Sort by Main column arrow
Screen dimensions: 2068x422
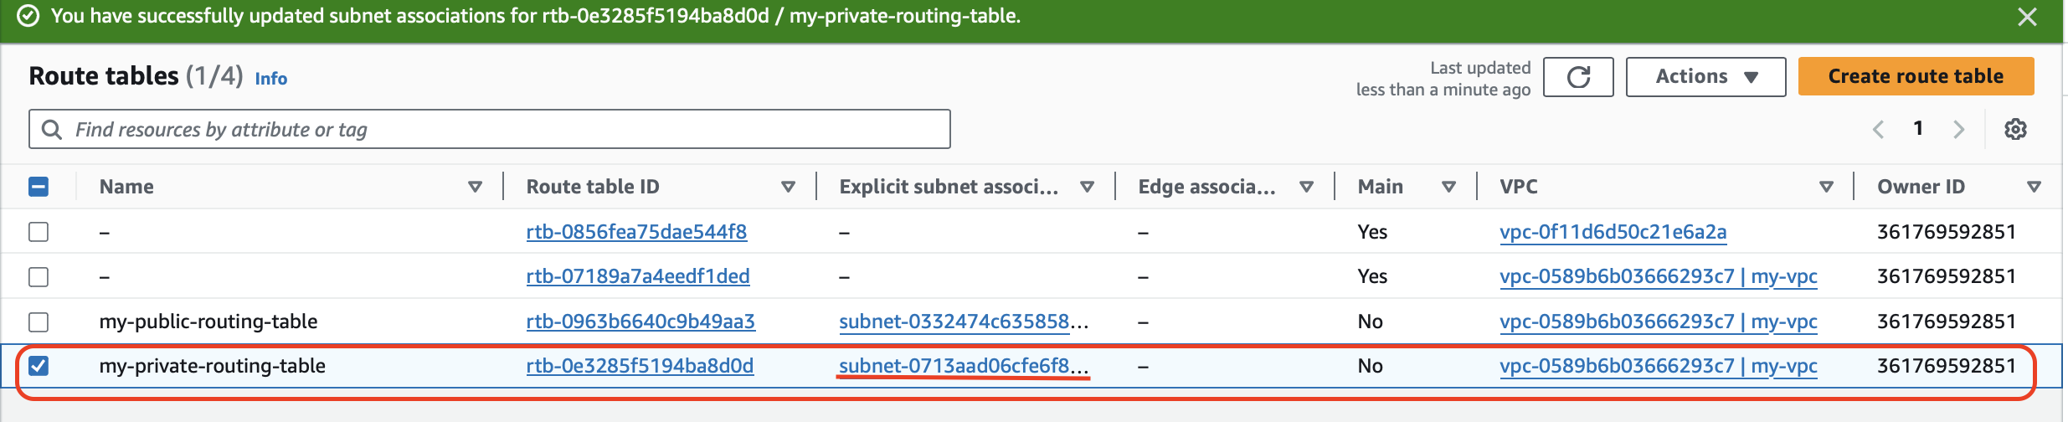point(1448,187)
